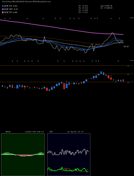Image resolution: width=134 pixels, height=176 pixels.
Task: Click the ADX title label
Action: point(51,132)
